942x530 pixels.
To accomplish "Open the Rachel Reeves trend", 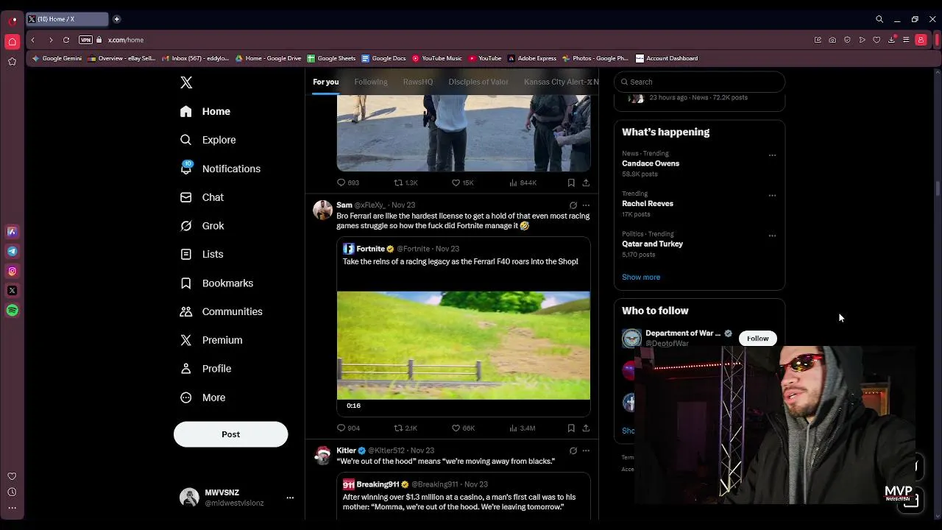I will click(x=648, y=204).
